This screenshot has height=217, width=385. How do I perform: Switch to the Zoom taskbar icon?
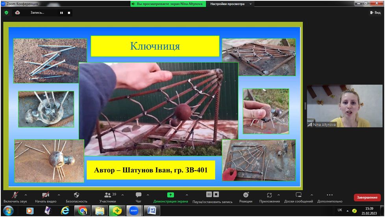pos(134,211)
